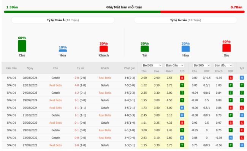Click the Ghi/Mất bàn mỗi trận heading
The image size is (247, 151).
pos(124,7)
